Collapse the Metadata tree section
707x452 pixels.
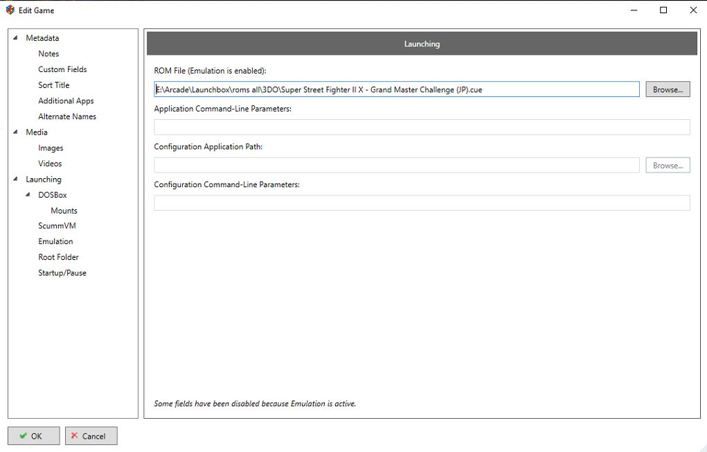tap(16, 38)
